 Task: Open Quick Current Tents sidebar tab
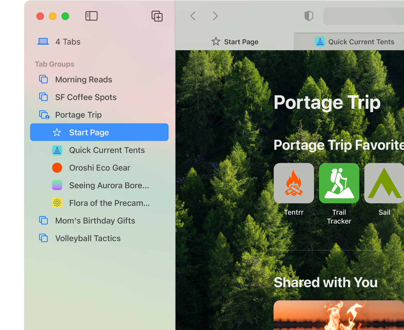tap(107, 150)
